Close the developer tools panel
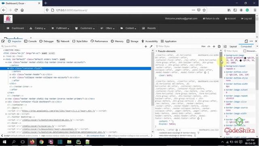 pos(256,41)
